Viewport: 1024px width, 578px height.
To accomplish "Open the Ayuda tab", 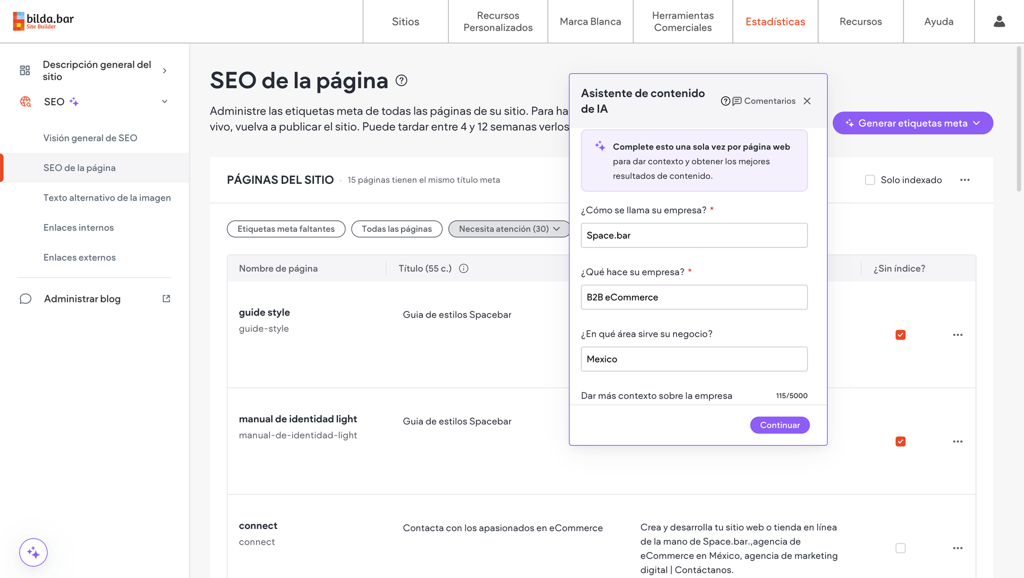I will (939, 21).
